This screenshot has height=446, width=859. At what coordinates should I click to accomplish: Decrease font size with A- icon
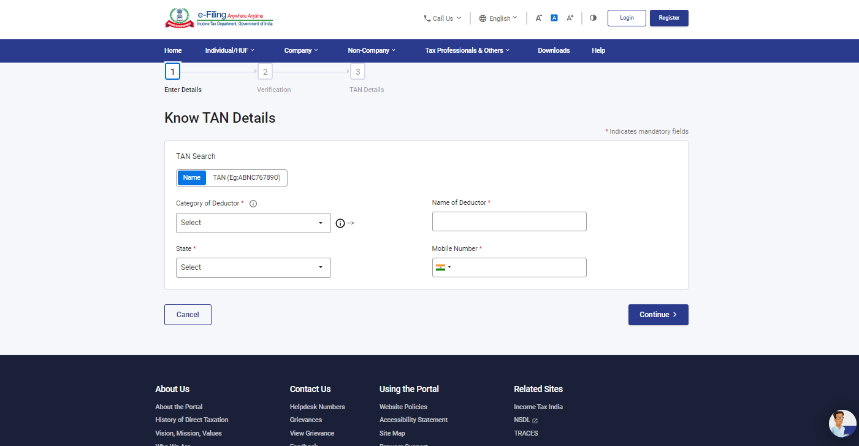538,18
